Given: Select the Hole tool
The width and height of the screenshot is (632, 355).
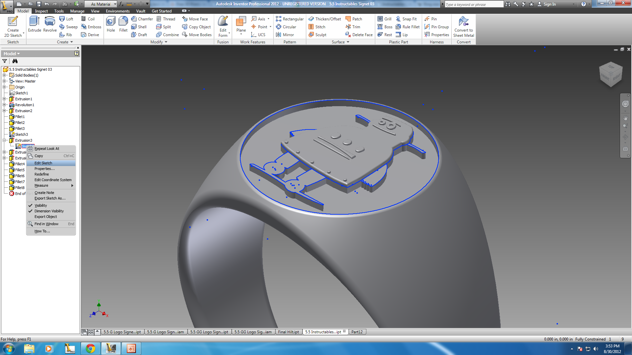Looking at the screenshot, I should click(x=111, y=24).
